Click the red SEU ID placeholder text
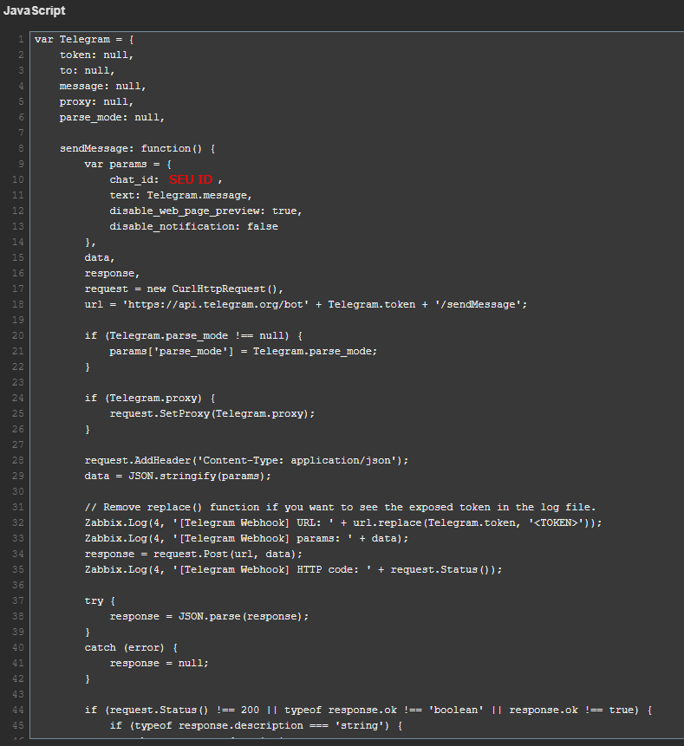684x746 pixels. click(191, 179)
